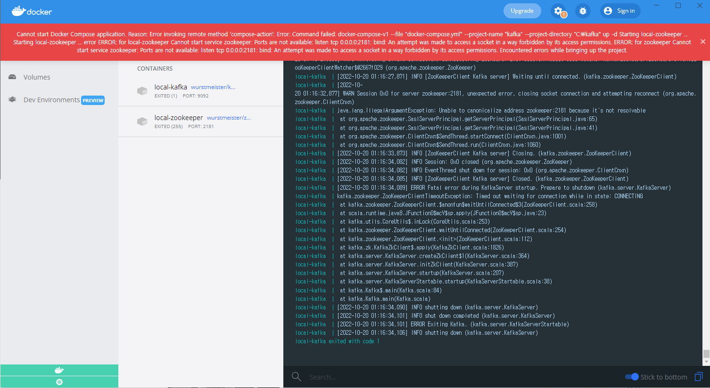The width and height of the screenshot is (710, 388).
Task: Select the local-zookeeper container name
Action: point(179,118)
